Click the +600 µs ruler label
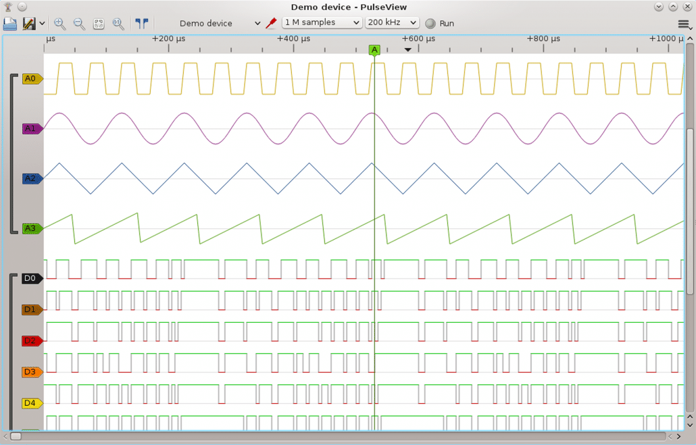Image resolution: width=696 pixels, height=445 pixels. 418,38
